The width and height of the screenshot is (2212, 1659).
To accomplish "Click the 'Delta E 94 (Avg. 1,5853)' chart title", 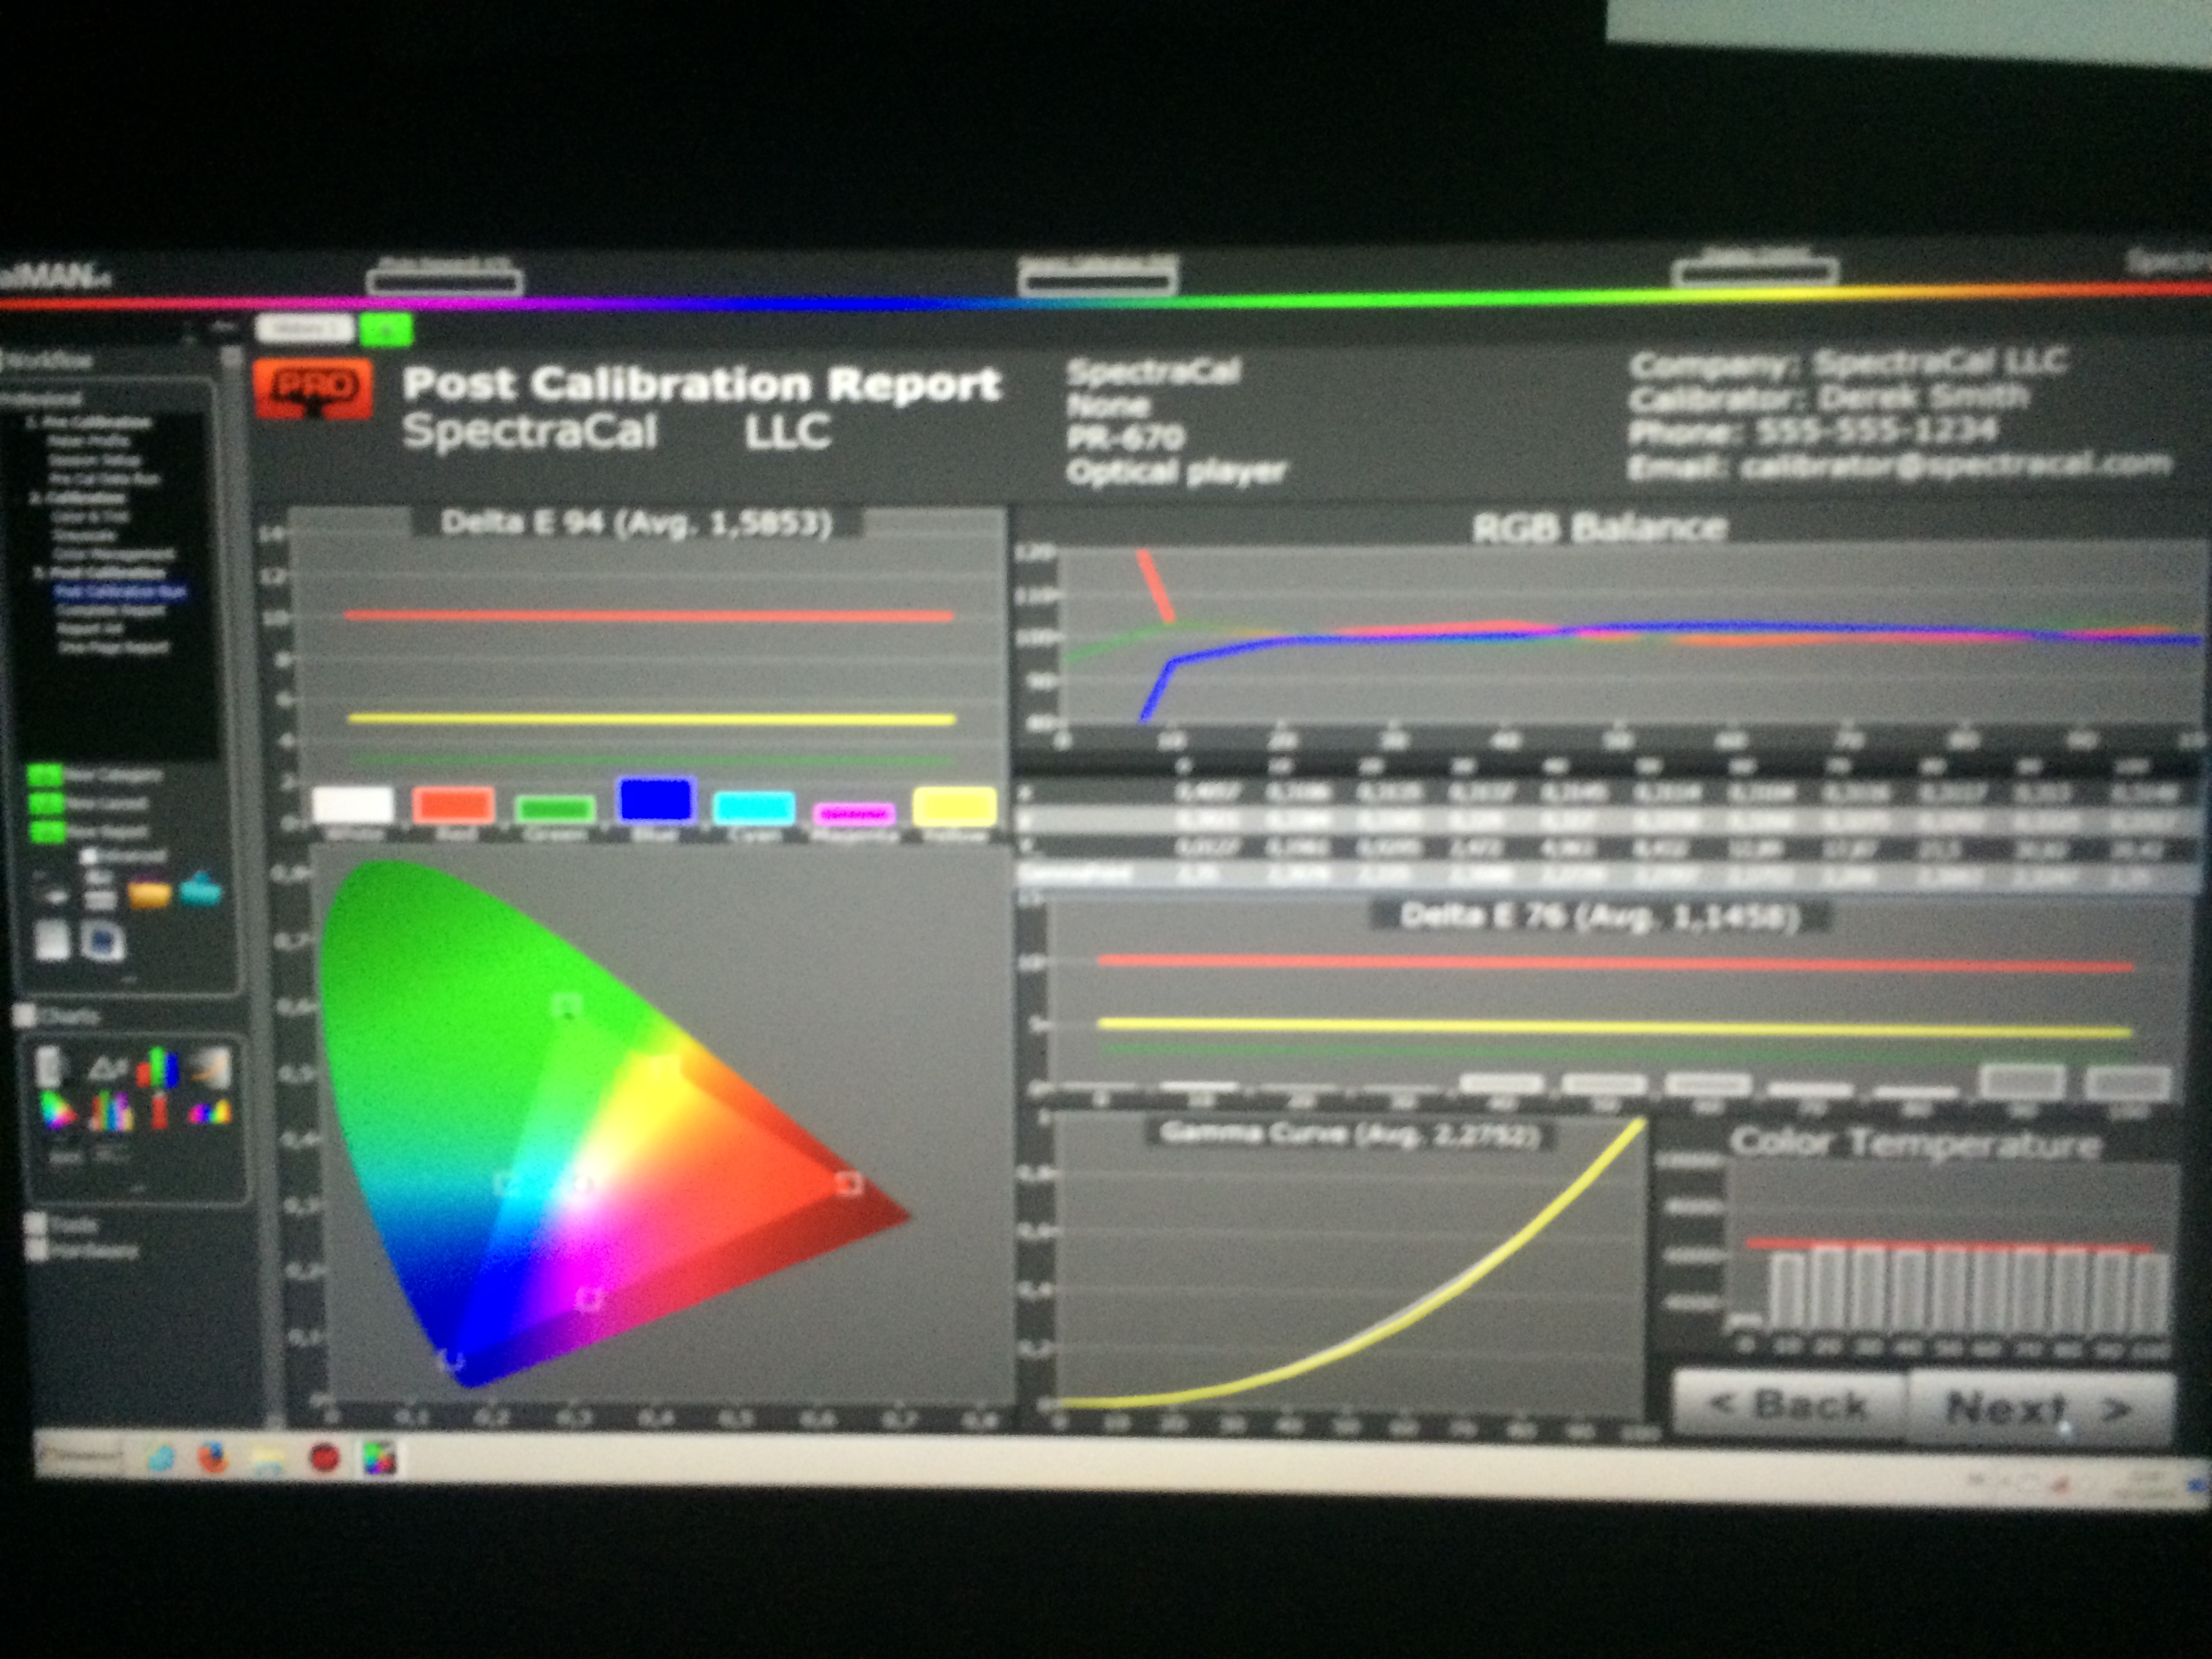I will coord(636,523).
